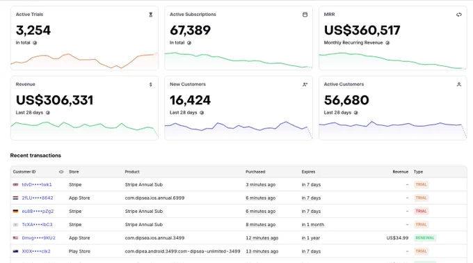Click the Play Store android product name
The image size is (473, 263).
pos(182,251)
